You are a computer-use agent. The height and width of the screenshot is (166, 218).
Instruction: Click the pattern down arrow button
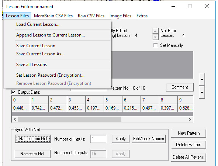click(x=202, y=93)
